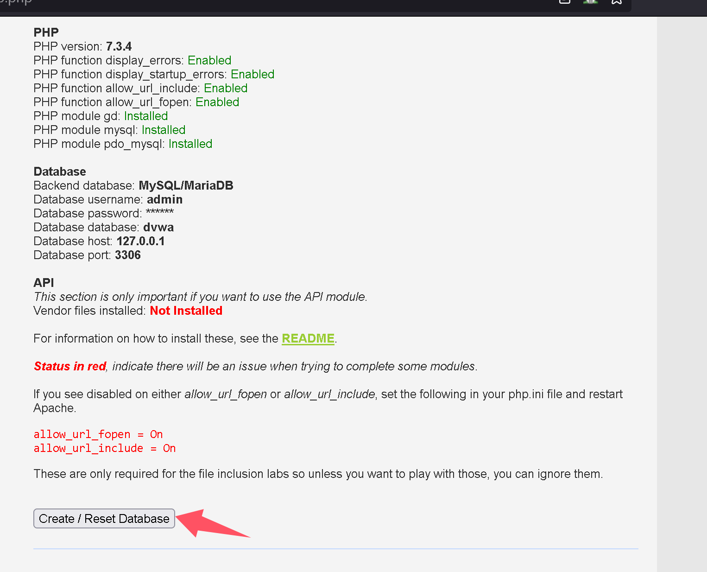This screenshot has height=572, width=707.
Task: Select the database name dvwa
Action: (x=158, y=227)
